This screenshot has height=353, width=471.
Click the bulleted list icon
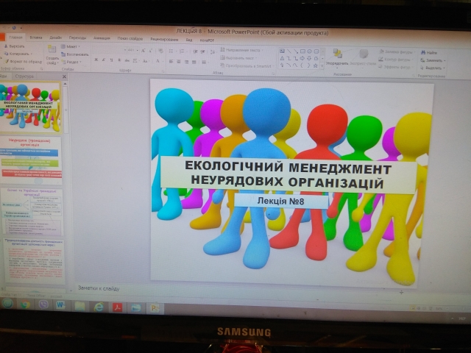pos(171,51)
